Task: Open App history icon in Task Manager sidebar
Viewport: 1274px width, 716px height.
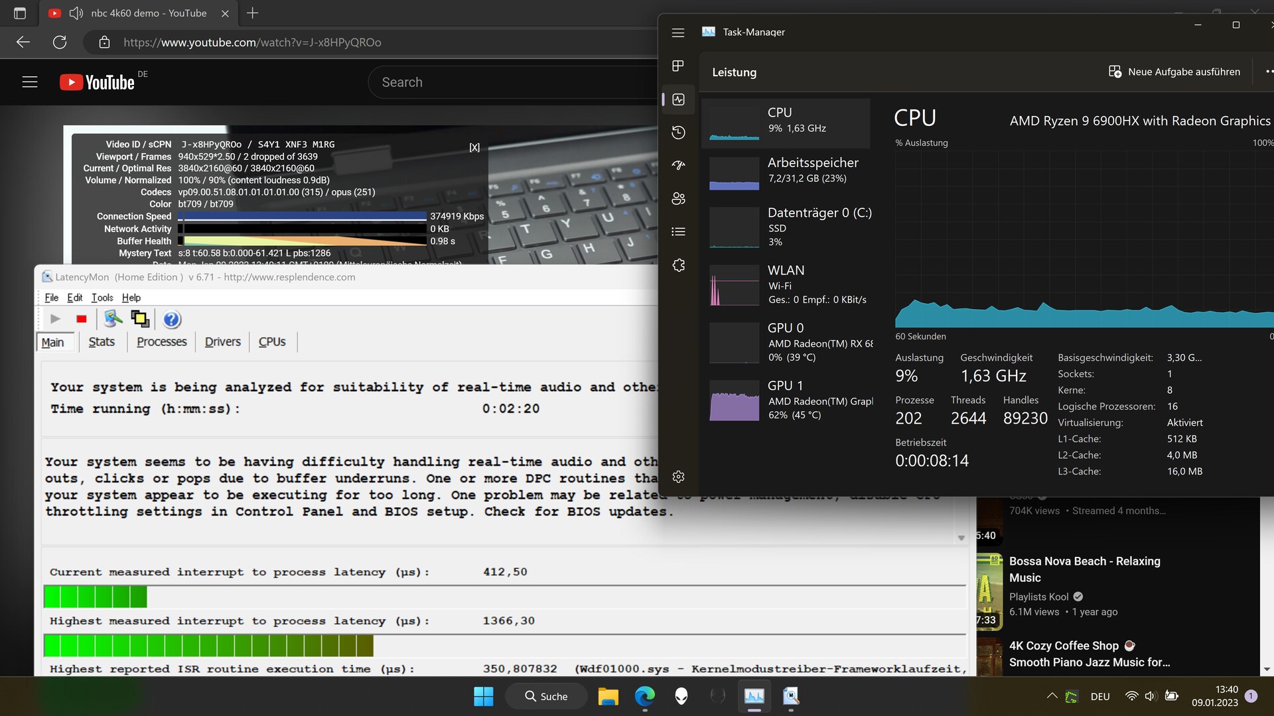Action: [678, 133]
